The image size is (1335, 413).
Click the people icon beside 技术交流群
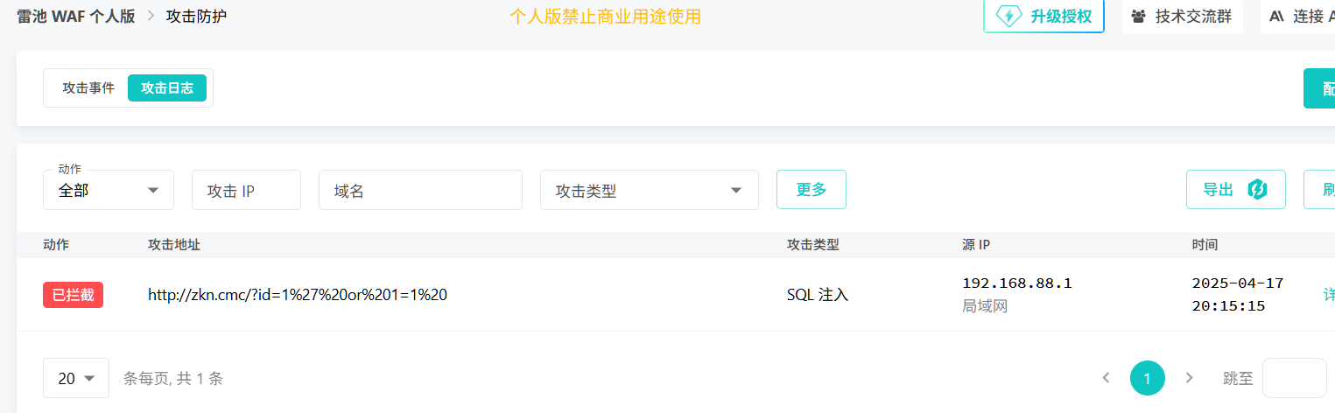pyautogui.click(x=1138, y=16)
